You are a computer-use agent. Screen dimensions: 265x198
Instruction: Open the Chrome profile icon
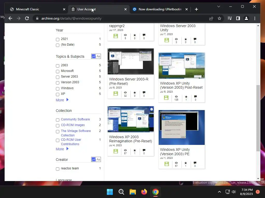[x=246, y=18]
